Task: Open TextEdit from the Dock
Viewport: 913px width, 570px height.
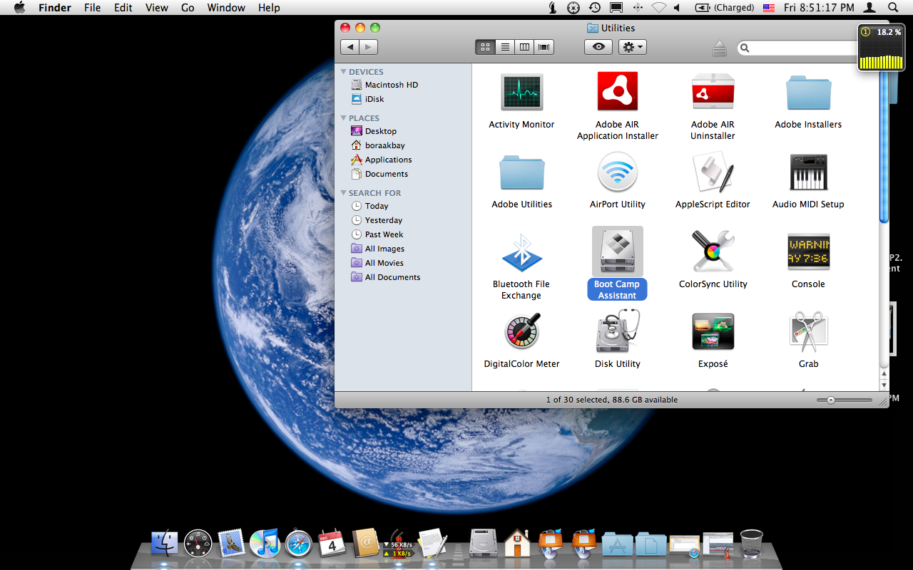Action: [x=432, y=544]
